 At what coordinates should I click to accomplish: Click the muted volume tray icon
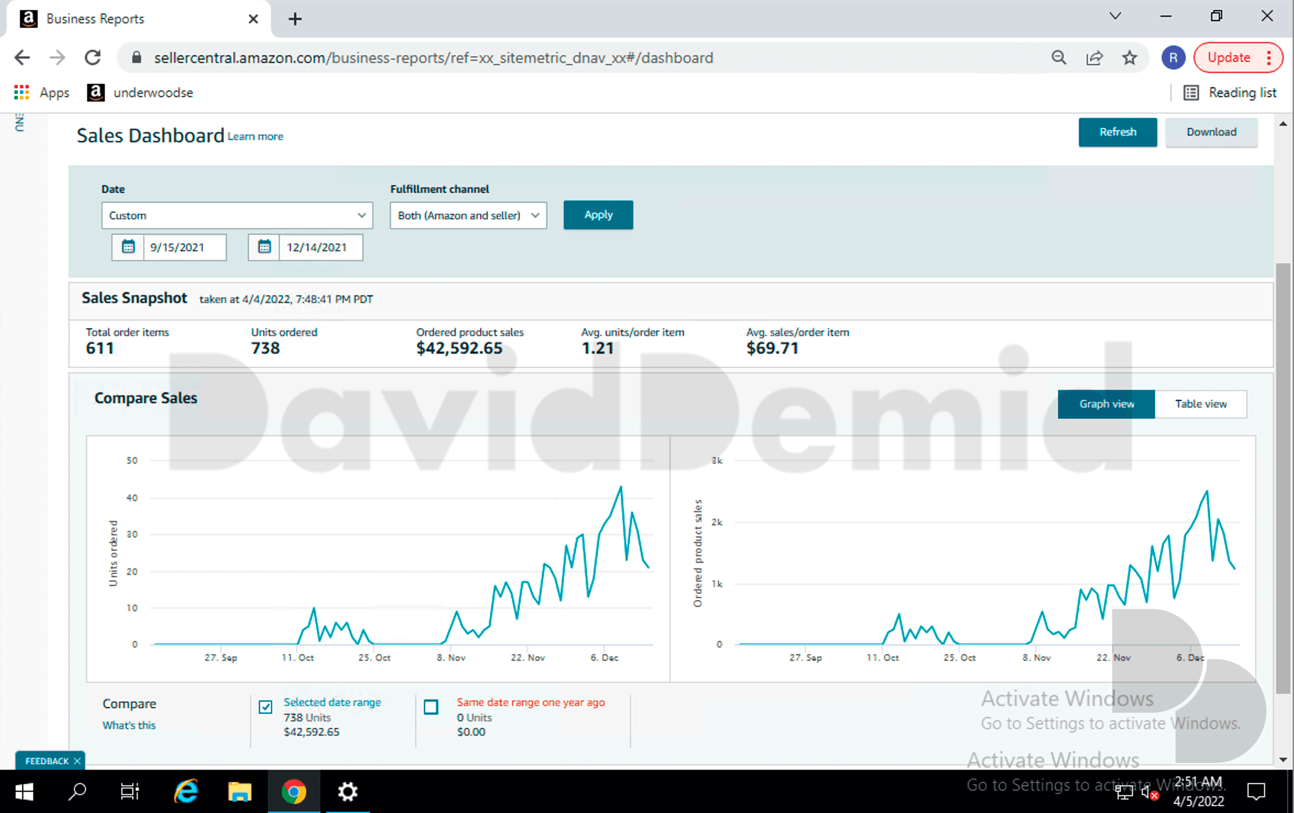click(x=1150, y=793)
